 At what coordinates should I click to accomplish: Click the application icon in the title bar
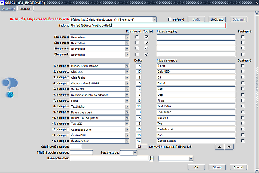[3, 2]
